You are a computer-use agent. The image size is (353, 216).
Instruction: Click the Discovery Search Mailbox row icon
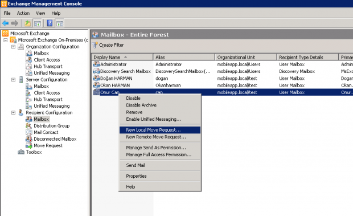(96, 71)
